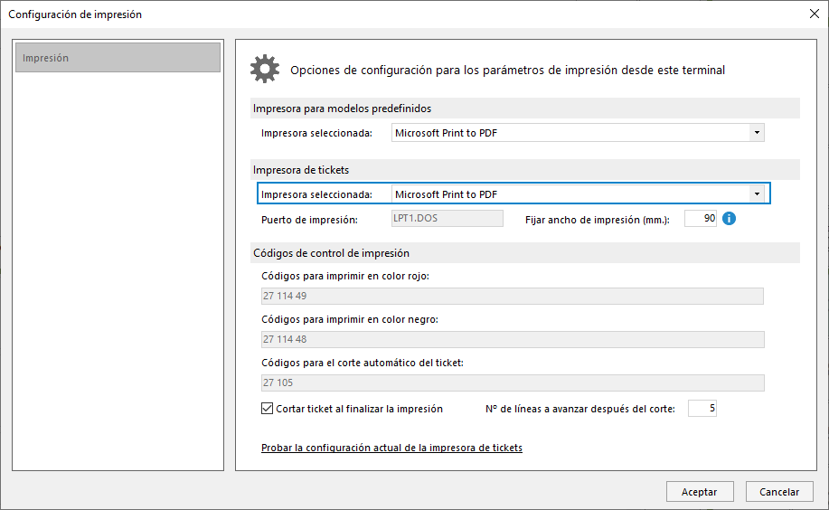The image size is (829, 510).
Task: Open the predefined models printer dropdown arrow
Action: (757, 133)
